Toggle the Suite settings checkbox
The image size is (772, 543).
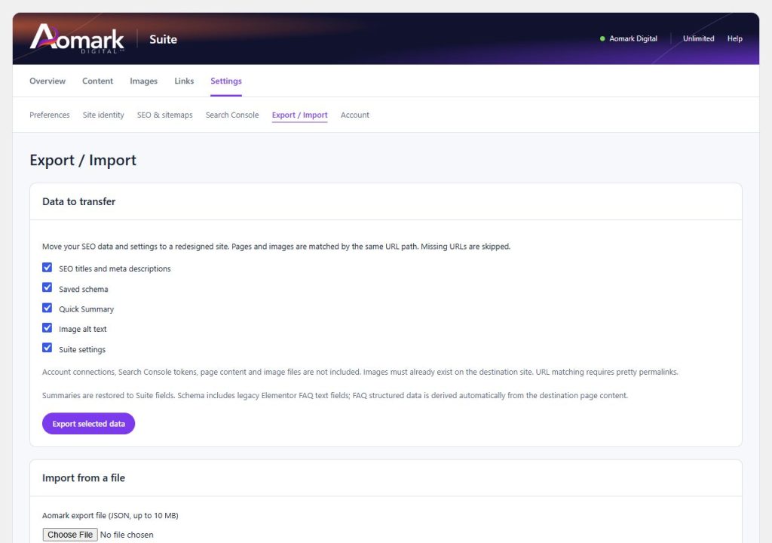tap(47, 348)
